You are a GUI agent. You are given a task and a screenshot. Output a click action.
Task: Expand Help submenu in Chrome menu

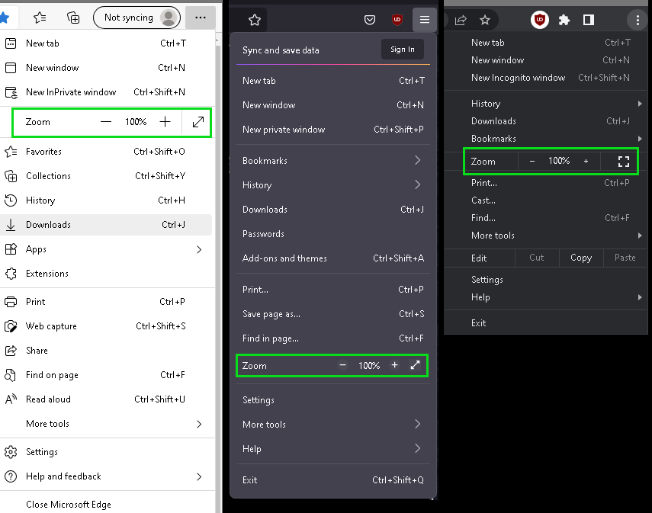(x=545, y=297)
